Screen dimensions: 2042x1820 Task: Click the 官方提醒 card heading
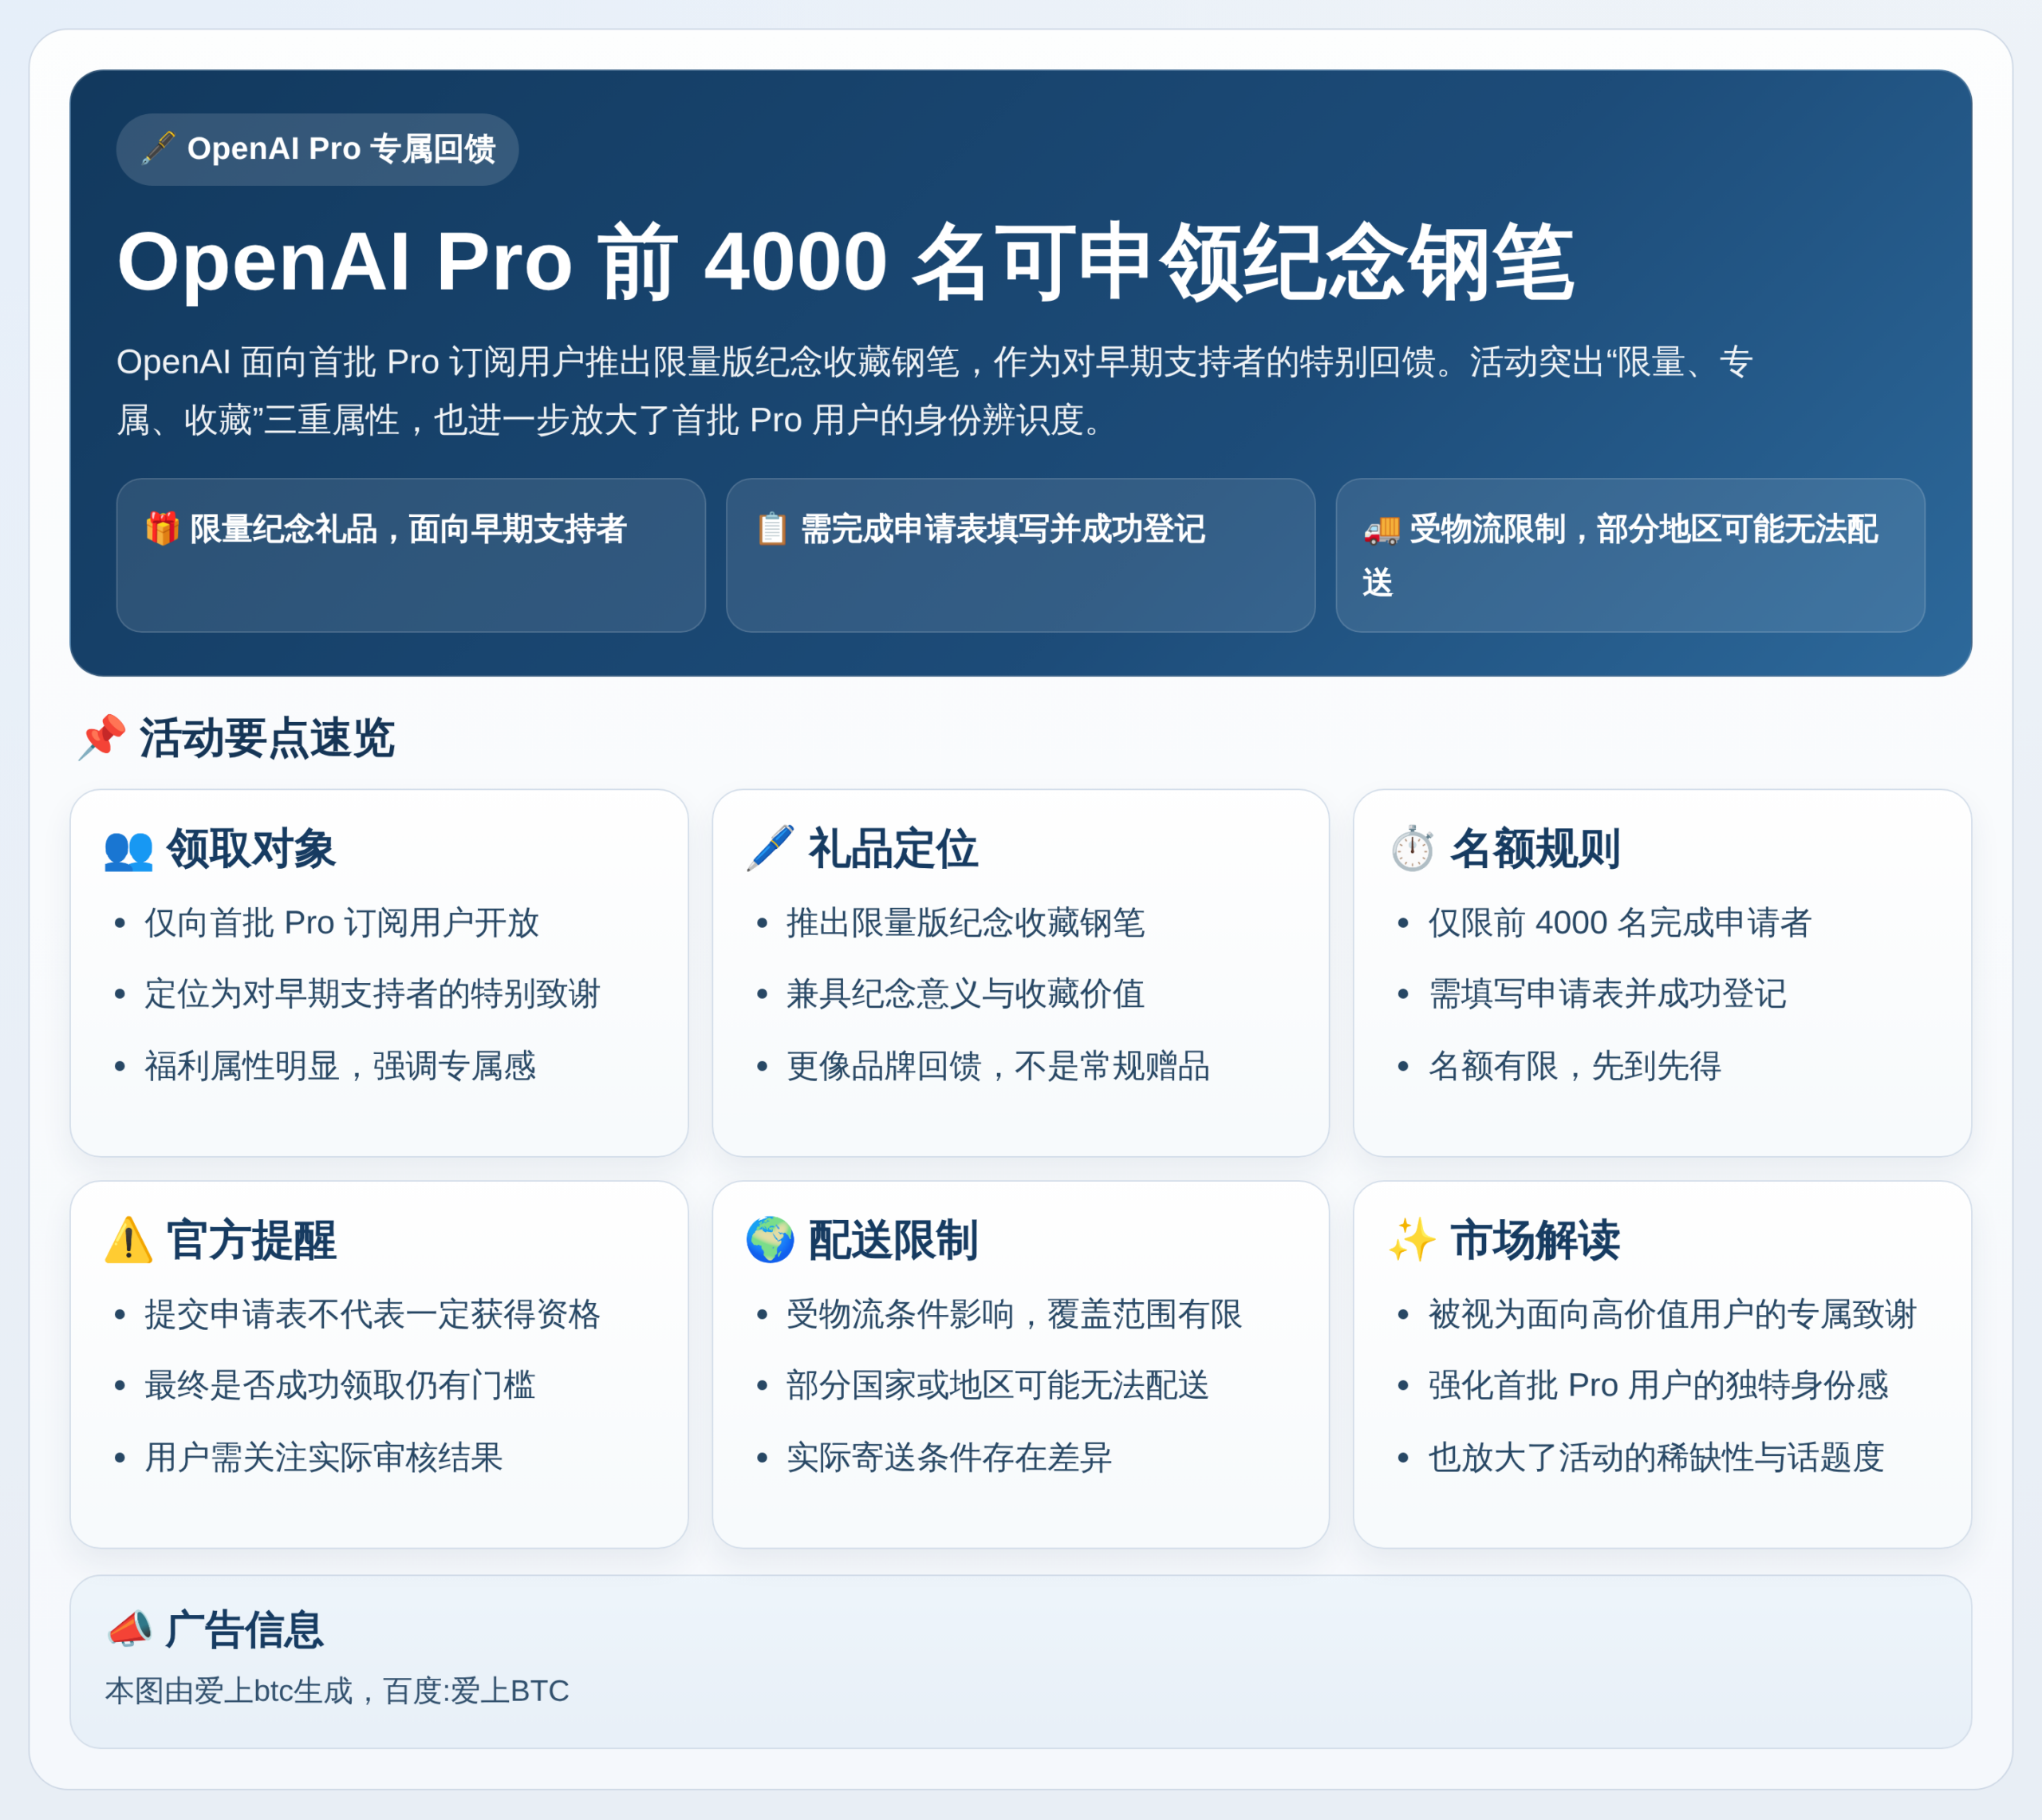click(x=251, y=1240)
